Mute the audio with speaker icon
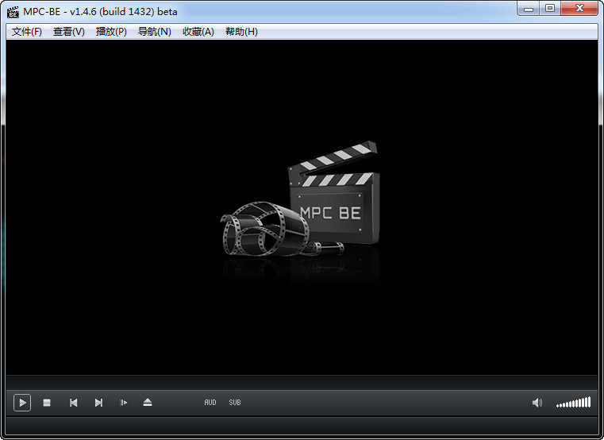The image size is (604, 440). coord(537,403)
